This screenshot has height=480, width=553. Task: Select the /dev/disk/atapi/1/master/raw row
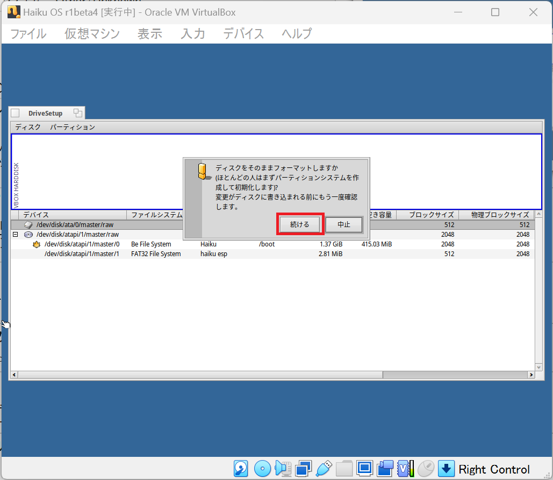pyautogui.click(x=272, y=235)
